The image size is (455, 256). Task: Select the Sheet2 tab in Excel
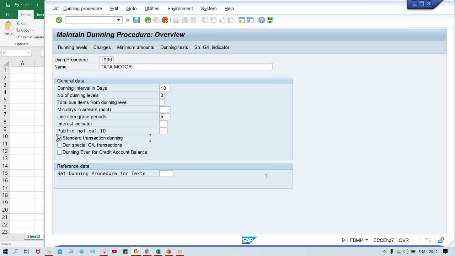tap(34, 236)
